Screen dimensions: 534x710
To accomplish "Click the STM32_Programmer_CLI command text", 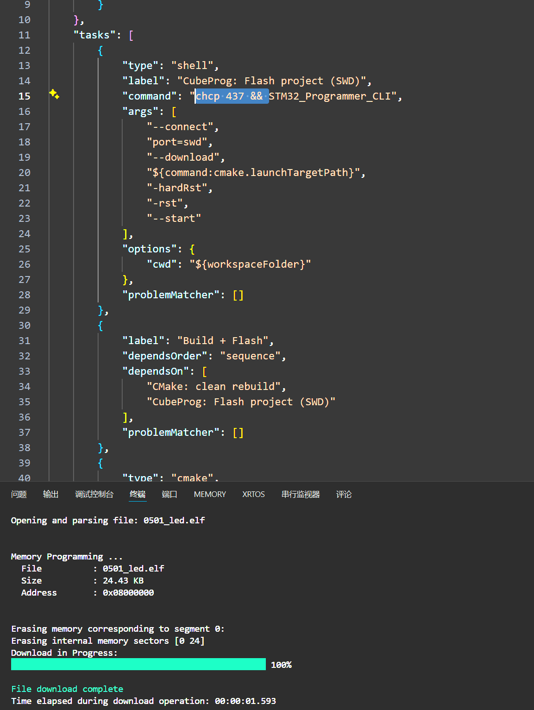I will pyautogui.click(x=330, y=96).
